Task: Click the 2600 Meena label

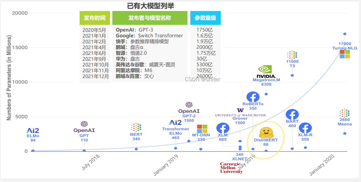Action: tap(345, 122)
